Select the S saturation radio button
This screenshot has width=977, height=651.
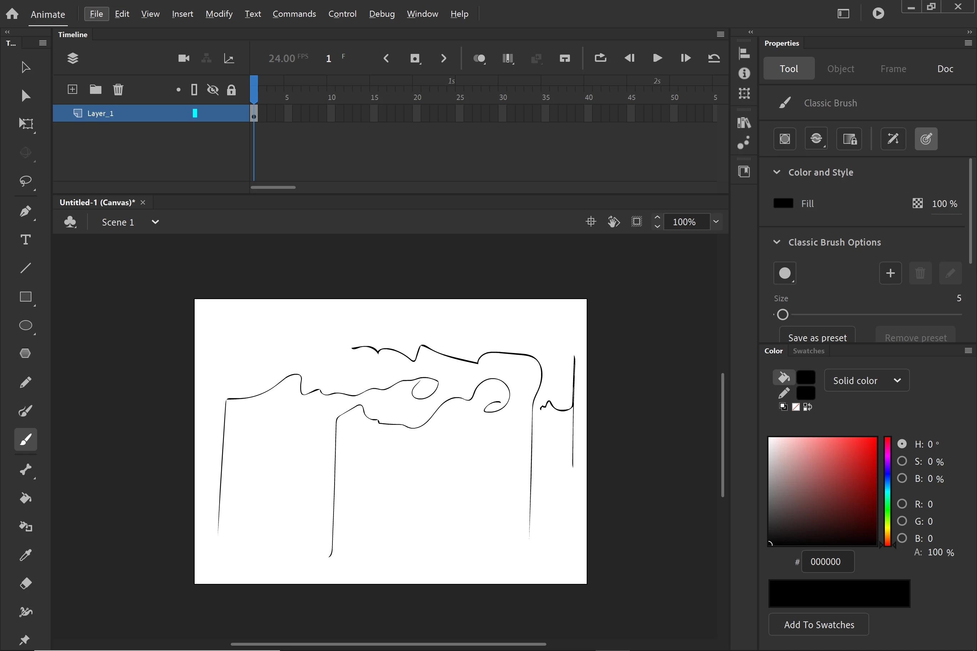902,461
